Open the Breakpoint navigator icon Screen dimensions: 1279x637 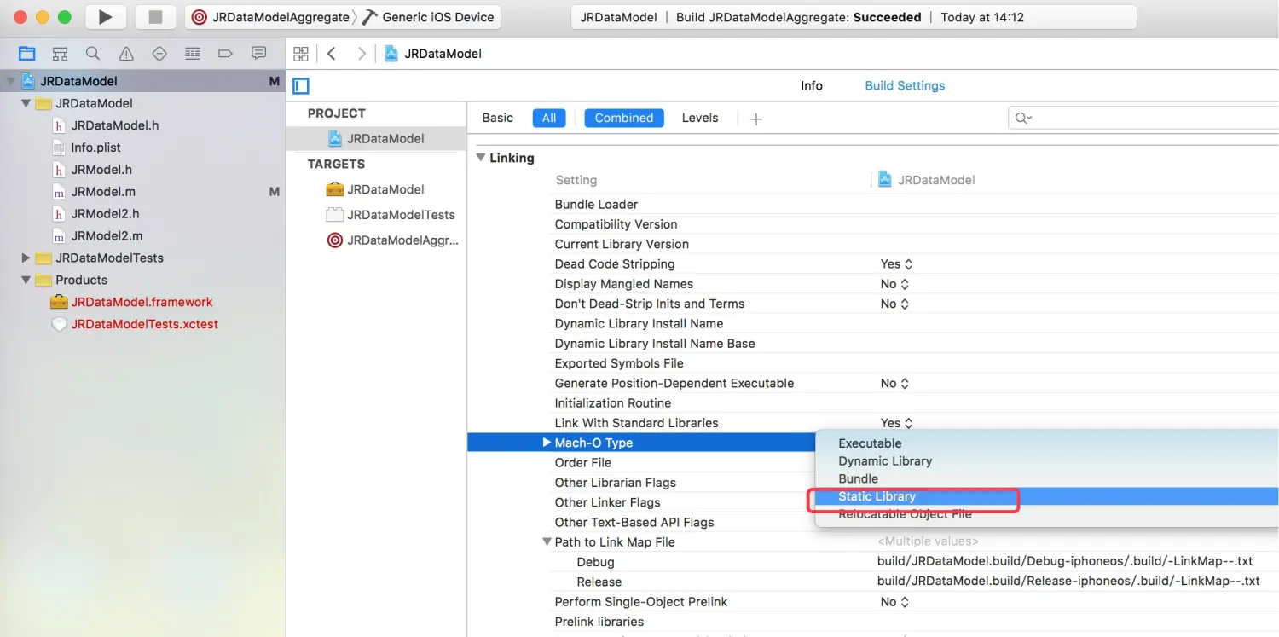(x=225, y=53)
